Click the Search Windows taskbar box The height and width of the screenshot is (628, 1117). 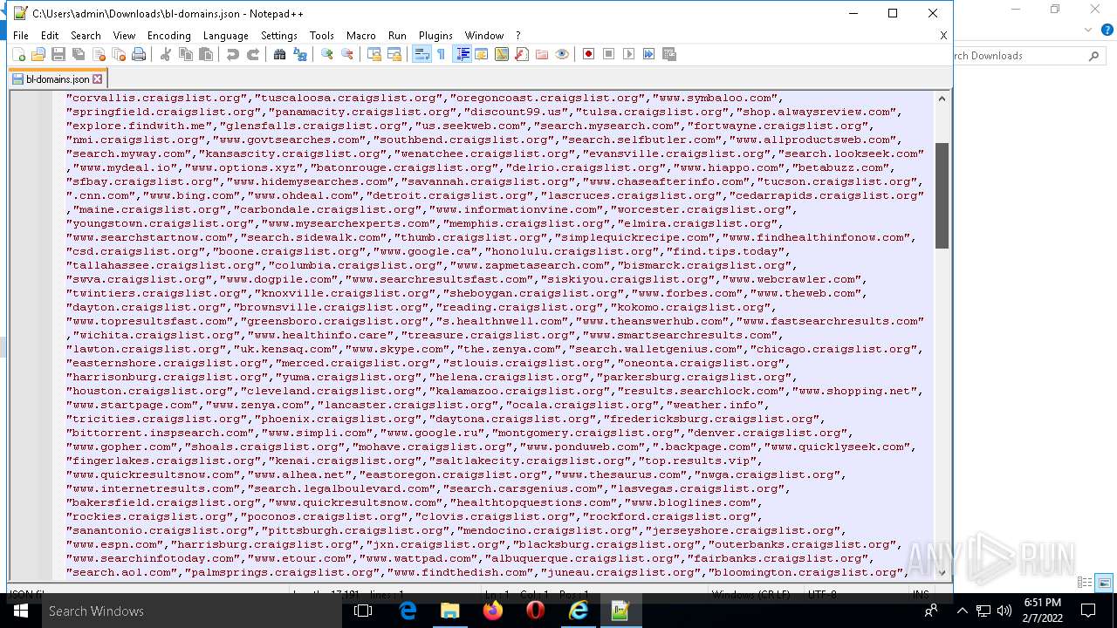192,611
